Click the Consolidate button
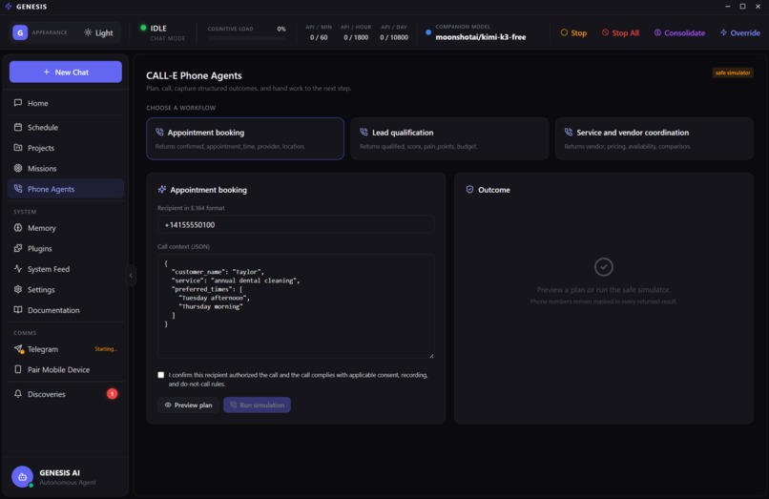The image size is (769, 499). [679, 32]
